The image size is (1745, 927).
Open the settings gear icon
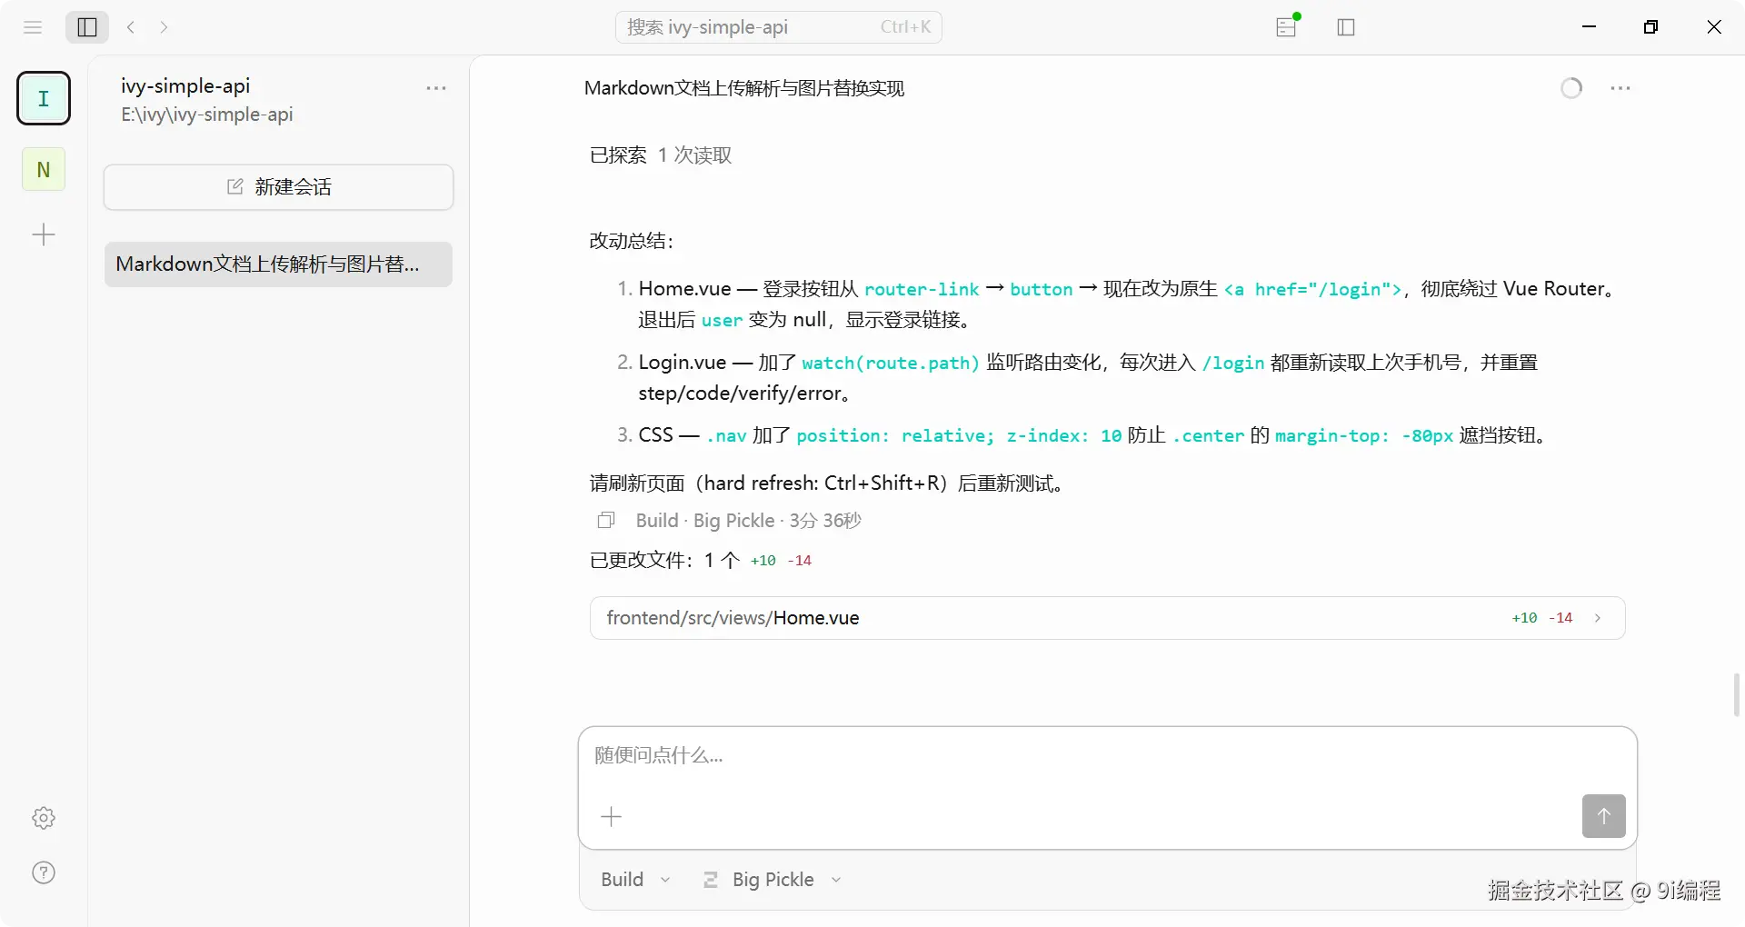pos(44,818)
